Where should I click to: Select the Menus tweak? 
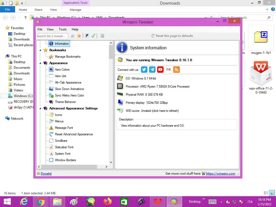59,121
